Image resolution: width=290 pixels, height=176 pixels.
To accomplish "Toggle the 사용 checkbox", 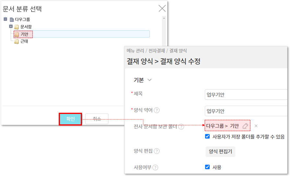I will (208, 167).
